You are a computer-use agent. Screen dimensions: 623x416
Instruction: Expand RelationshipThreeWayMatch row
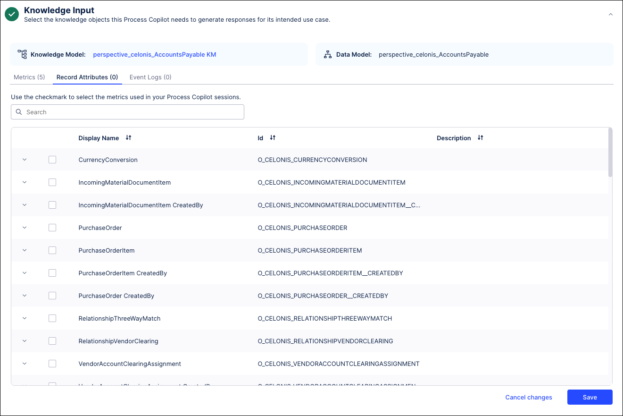[25, 318]
